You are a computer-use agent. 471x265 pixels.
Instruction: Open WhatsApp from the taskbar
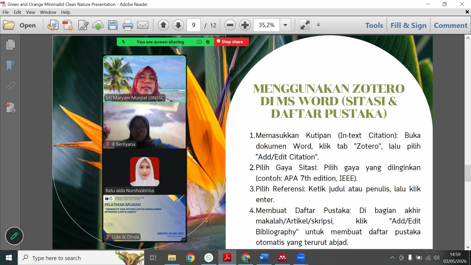209,258
